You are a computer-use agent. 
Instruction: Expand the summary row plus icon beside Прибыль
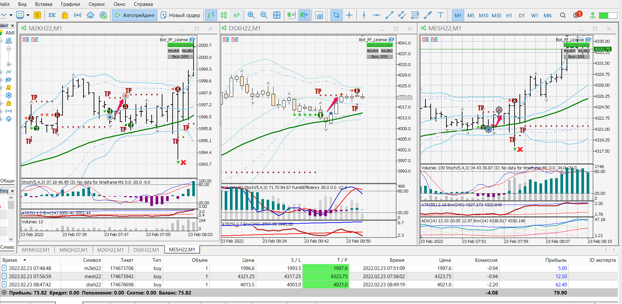coord(4,293)
